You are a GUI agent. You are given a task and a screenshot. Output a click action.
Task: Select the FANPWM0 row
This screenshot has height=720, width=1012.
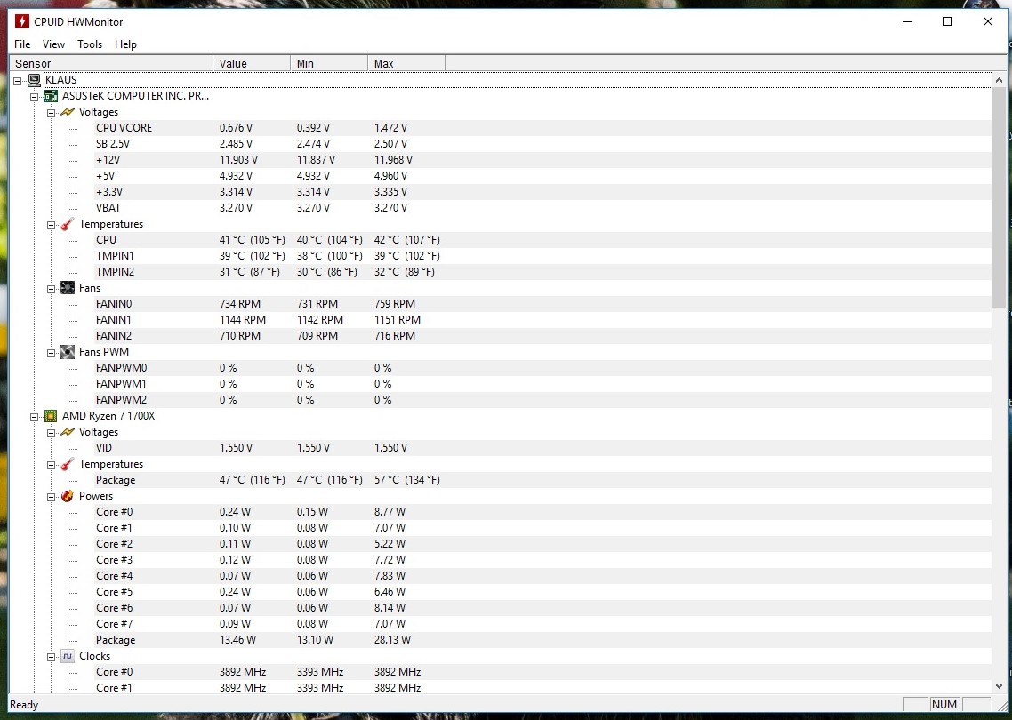pos(542,368)
